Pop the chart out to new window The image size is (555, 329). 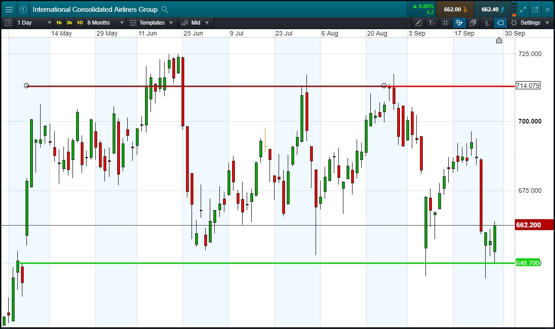coord(535,9)
